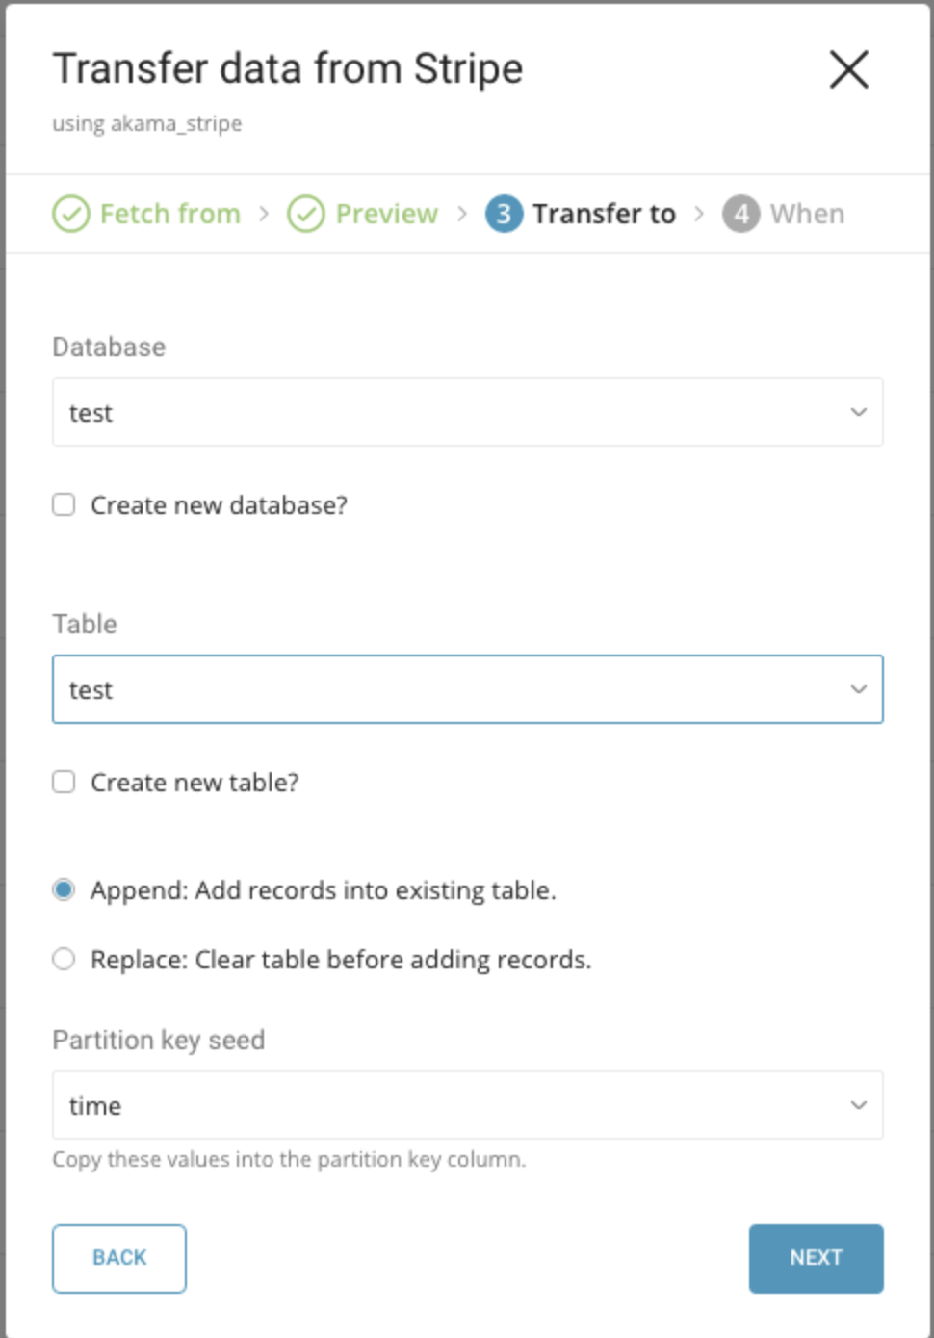Close the Transfer data from Stripe dialog
This screenshot has height=1338, width=934.
[x=848, y=69]
